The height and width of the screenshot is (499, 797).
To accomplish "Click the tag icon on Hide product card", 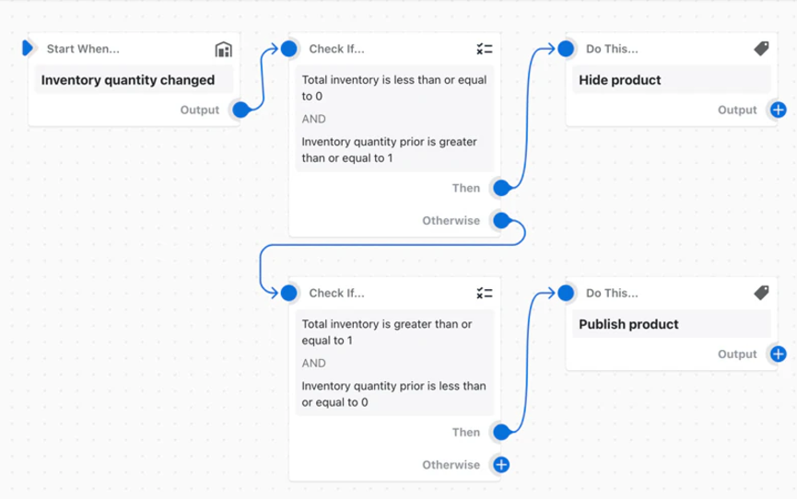I will [761, 49].
